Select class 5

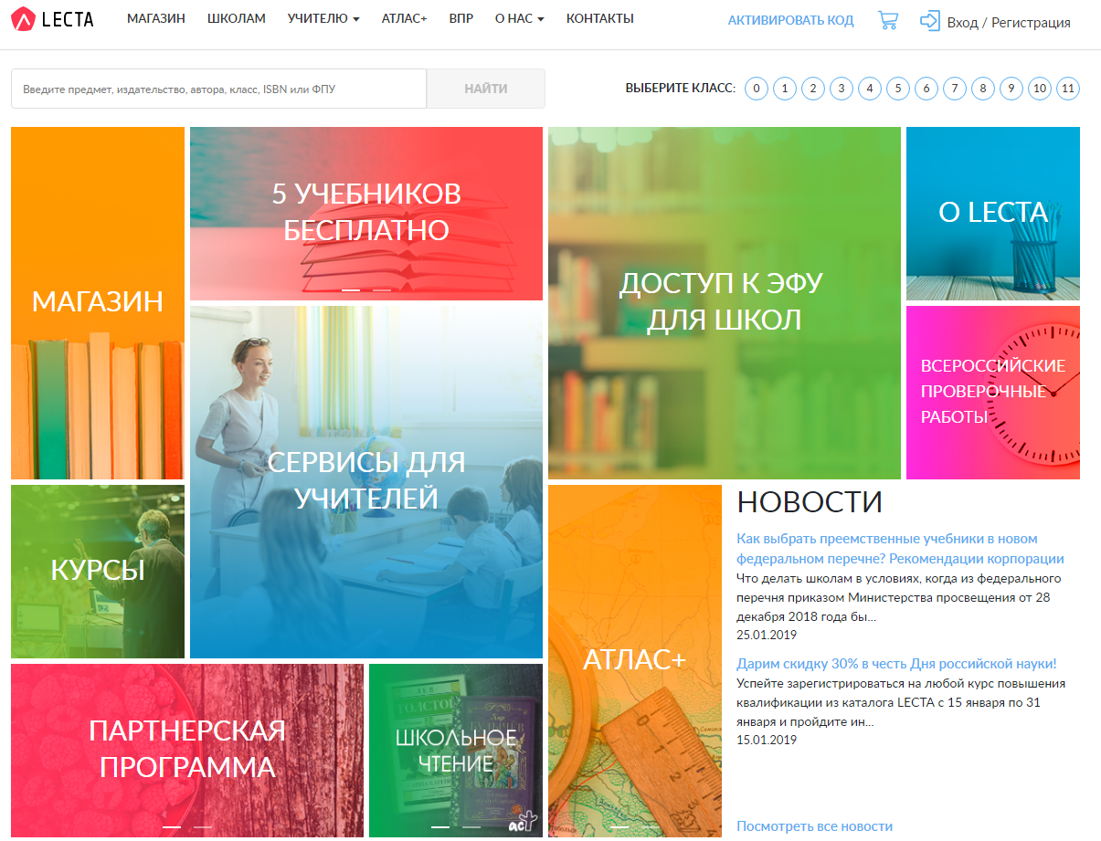(x=898, y=89)
